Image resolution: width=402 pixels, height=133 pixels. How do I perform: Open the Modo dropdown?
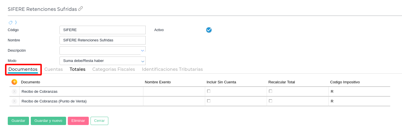pyautogui.click(x=143, y=61)
